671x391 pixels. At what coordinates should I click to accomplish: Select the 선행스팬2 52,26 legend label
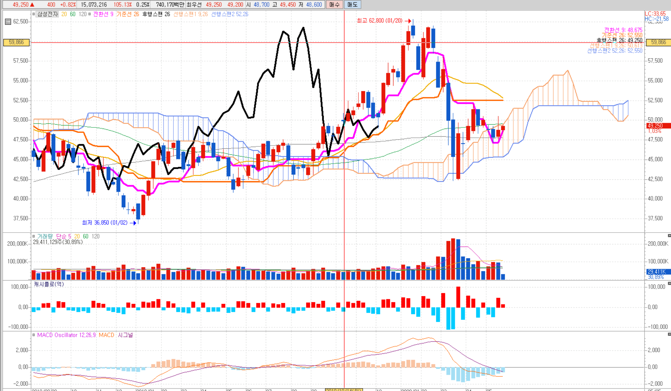(x=229, y=14)
